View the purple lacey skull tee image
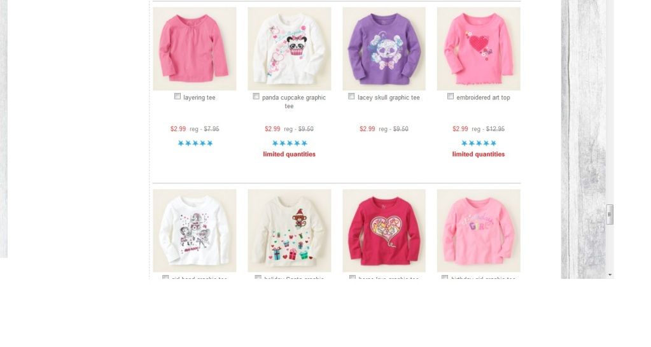This screenshot has height=347, width=651. point(384,48)
